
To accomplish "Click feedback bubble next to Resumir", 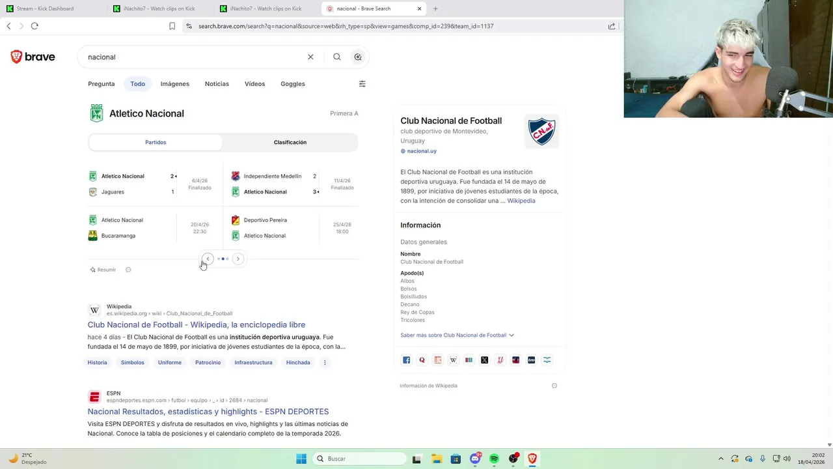I will [128, 270].
